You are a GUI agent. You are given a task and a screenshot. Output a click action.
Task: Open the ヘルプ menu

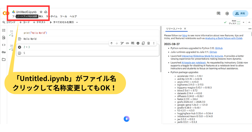point(73,16)
